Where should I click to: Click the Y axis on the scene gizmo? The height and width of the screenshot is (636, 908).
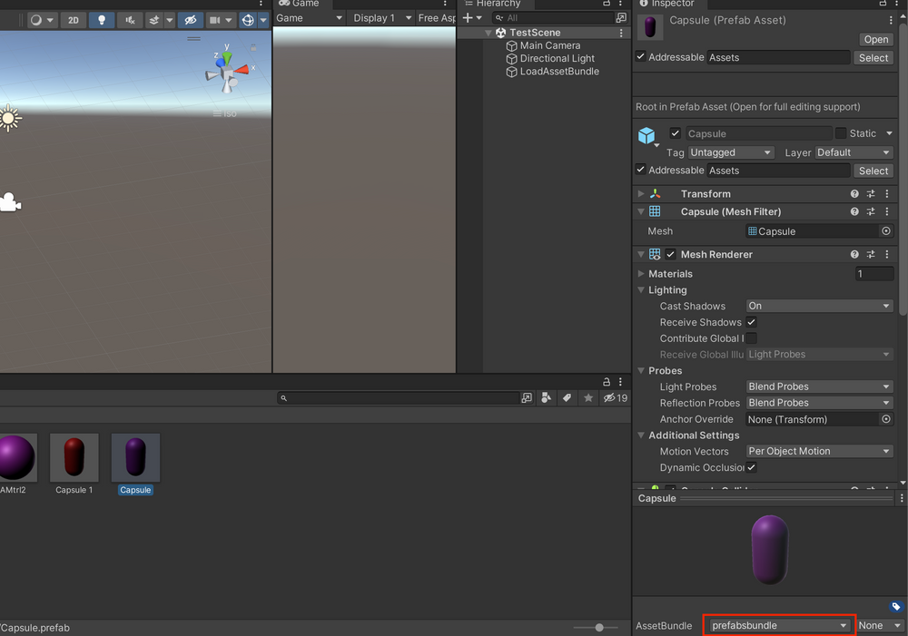[x=227, y=56]
